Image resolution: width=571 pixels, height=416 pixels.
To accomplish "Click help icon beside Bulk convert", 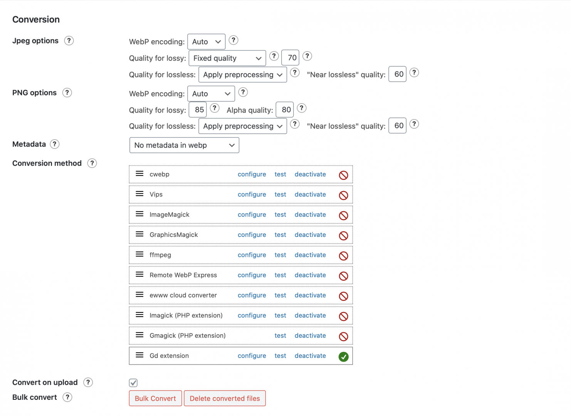I will 67,397.
